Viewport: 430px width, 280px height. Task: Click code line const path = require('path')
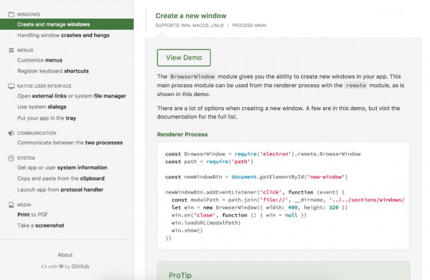[209, 162]
